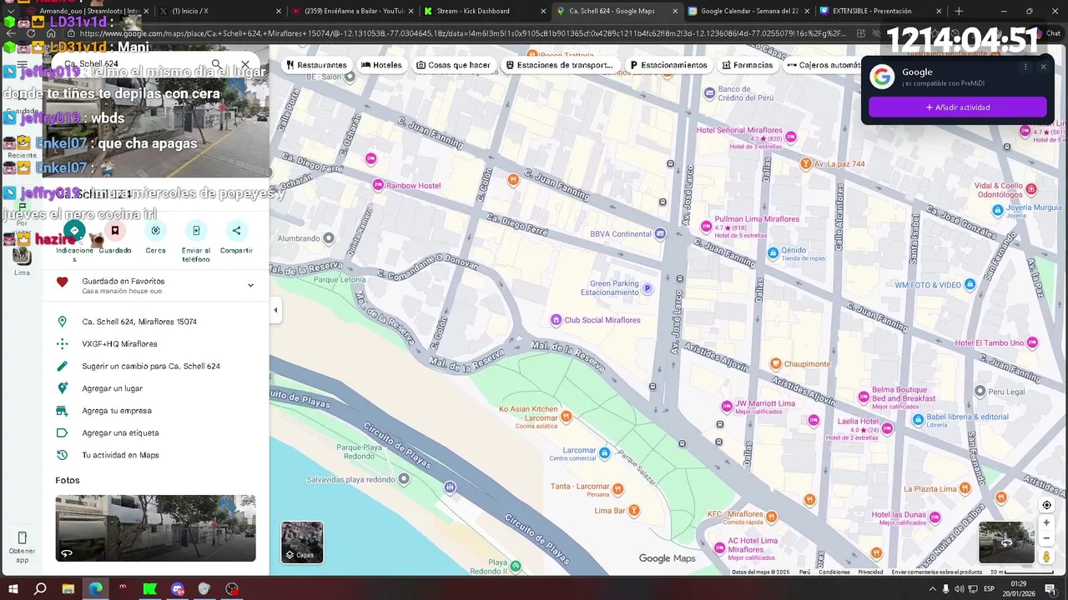
Task: Click the search magnifier in Maps search box
Action: pyautogui.click(x=217, y=63)
